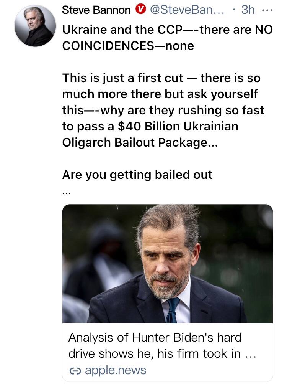Click the 'Ukraine and the CCP' opening line
This screenshot has height=388, width=287.
[167, 30]
